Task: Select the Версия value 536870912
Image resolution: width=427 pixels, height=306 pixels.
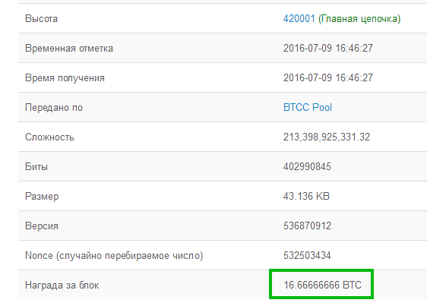Action: pos(307,226)
